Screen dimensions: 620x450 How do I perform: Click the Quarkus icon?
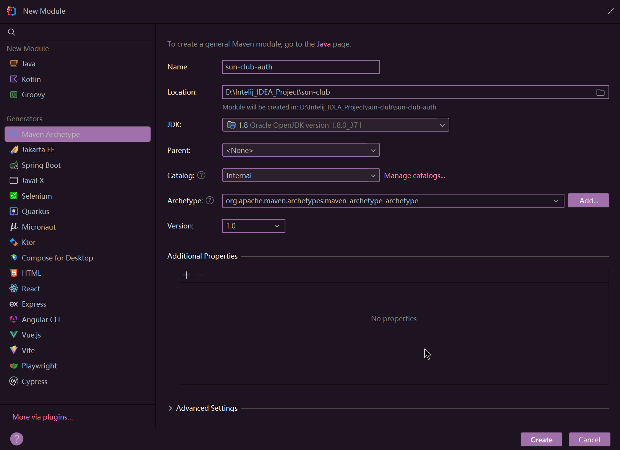pos(14,211)
